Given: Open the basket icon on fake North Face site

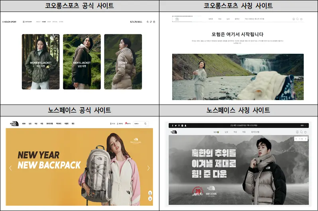Looking at the screenshot, I should tap(305, 132).
